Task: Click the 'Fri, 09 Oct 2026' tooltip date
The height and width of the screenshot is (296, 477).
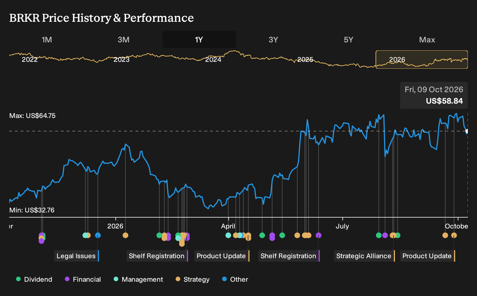Action: pos(434,90)
